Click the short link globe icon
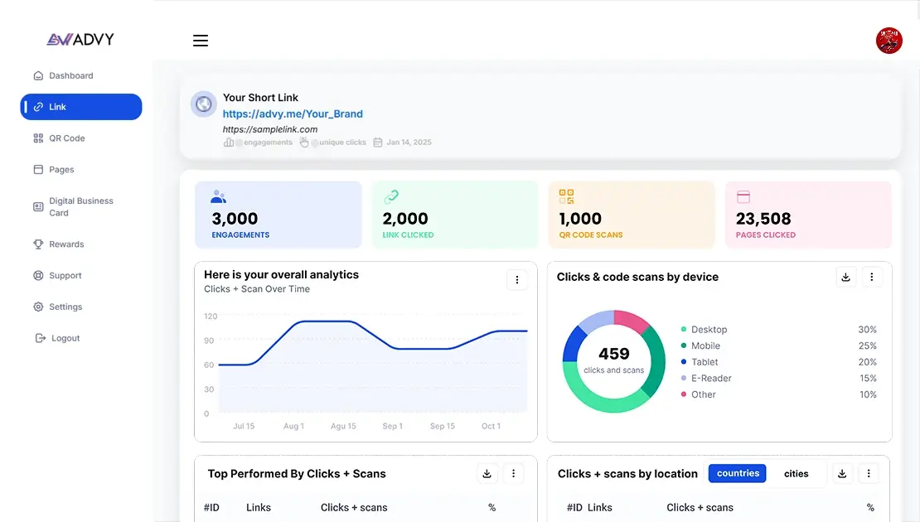Viewport: 920px width, 522px height. click(x=203, y=104)
